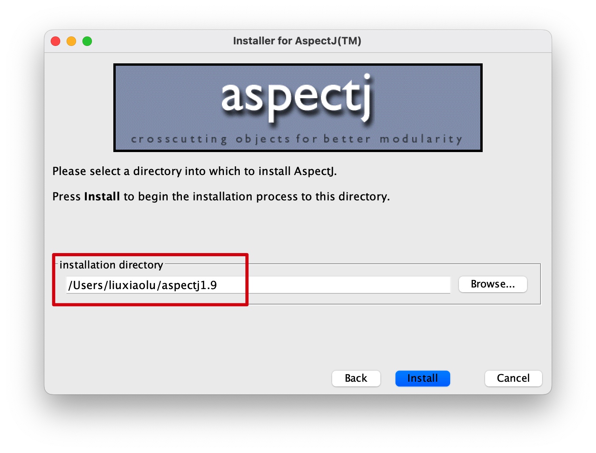Close the installer with the red button
The height and width of the screenshot is (453, 596).
55,41
